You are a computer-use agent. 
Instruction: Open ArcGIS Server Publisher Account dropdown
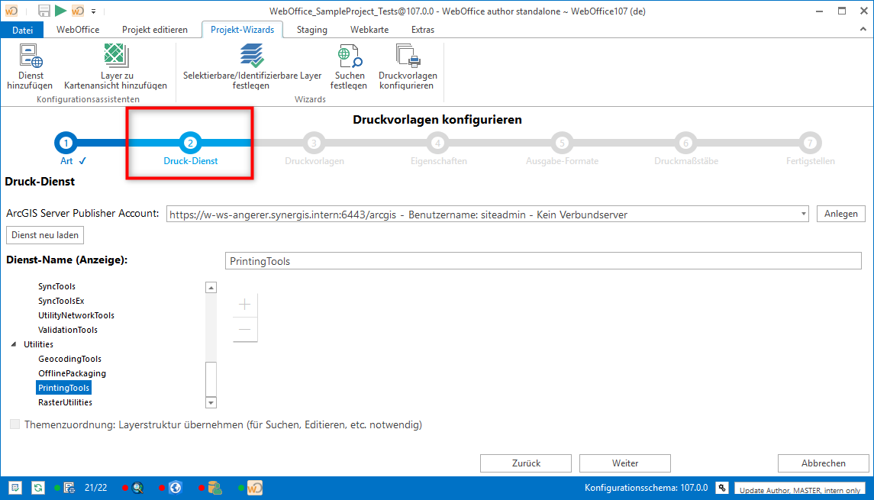(803, 215)
